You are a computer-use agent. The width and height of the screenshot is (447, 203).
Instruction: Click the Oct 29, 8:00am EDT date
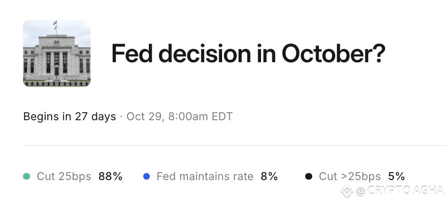(x=179, y=116)
